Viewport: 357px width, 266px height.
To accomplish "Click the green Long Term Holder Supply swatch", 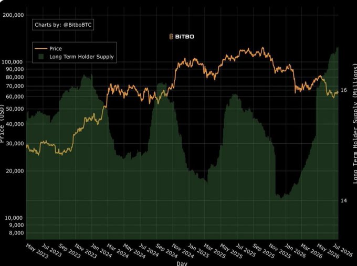I will pos(41,57).
